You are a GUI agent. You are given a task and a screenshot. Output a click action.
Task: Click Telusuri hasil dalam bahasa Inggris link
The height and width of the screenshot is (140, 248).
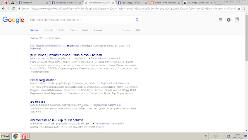tap(57, 46)
